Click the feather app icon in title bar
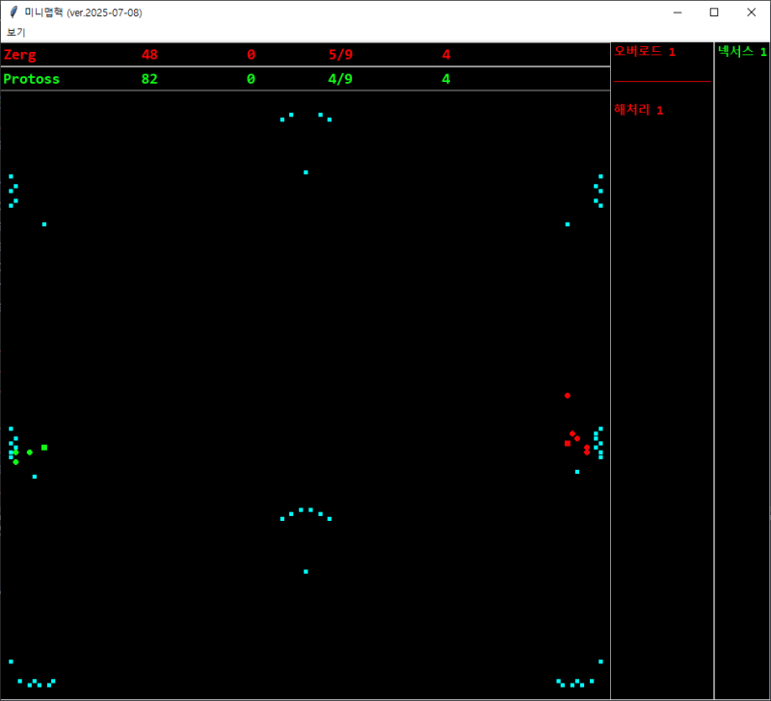771x701 pixels. [x=13, y=13]
